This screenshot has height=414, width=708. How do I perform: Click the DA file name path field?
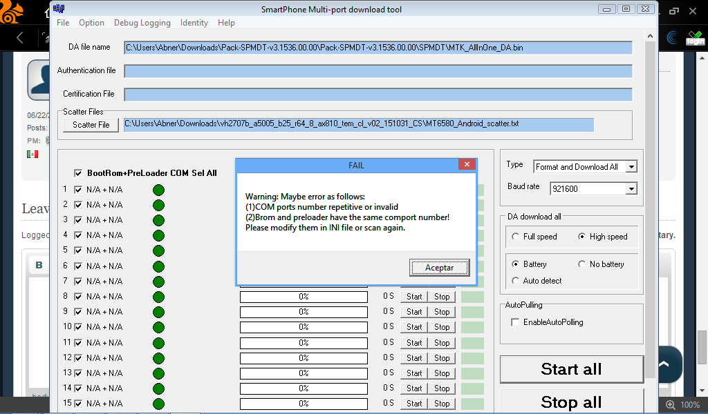pos(378,48)
